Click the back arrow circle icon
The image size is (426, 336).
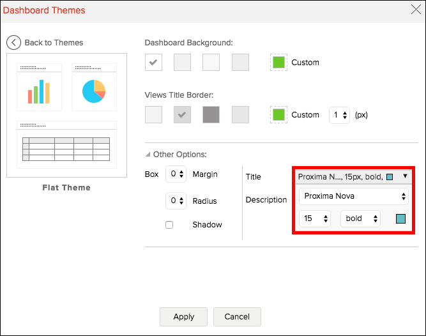point(14,43)
